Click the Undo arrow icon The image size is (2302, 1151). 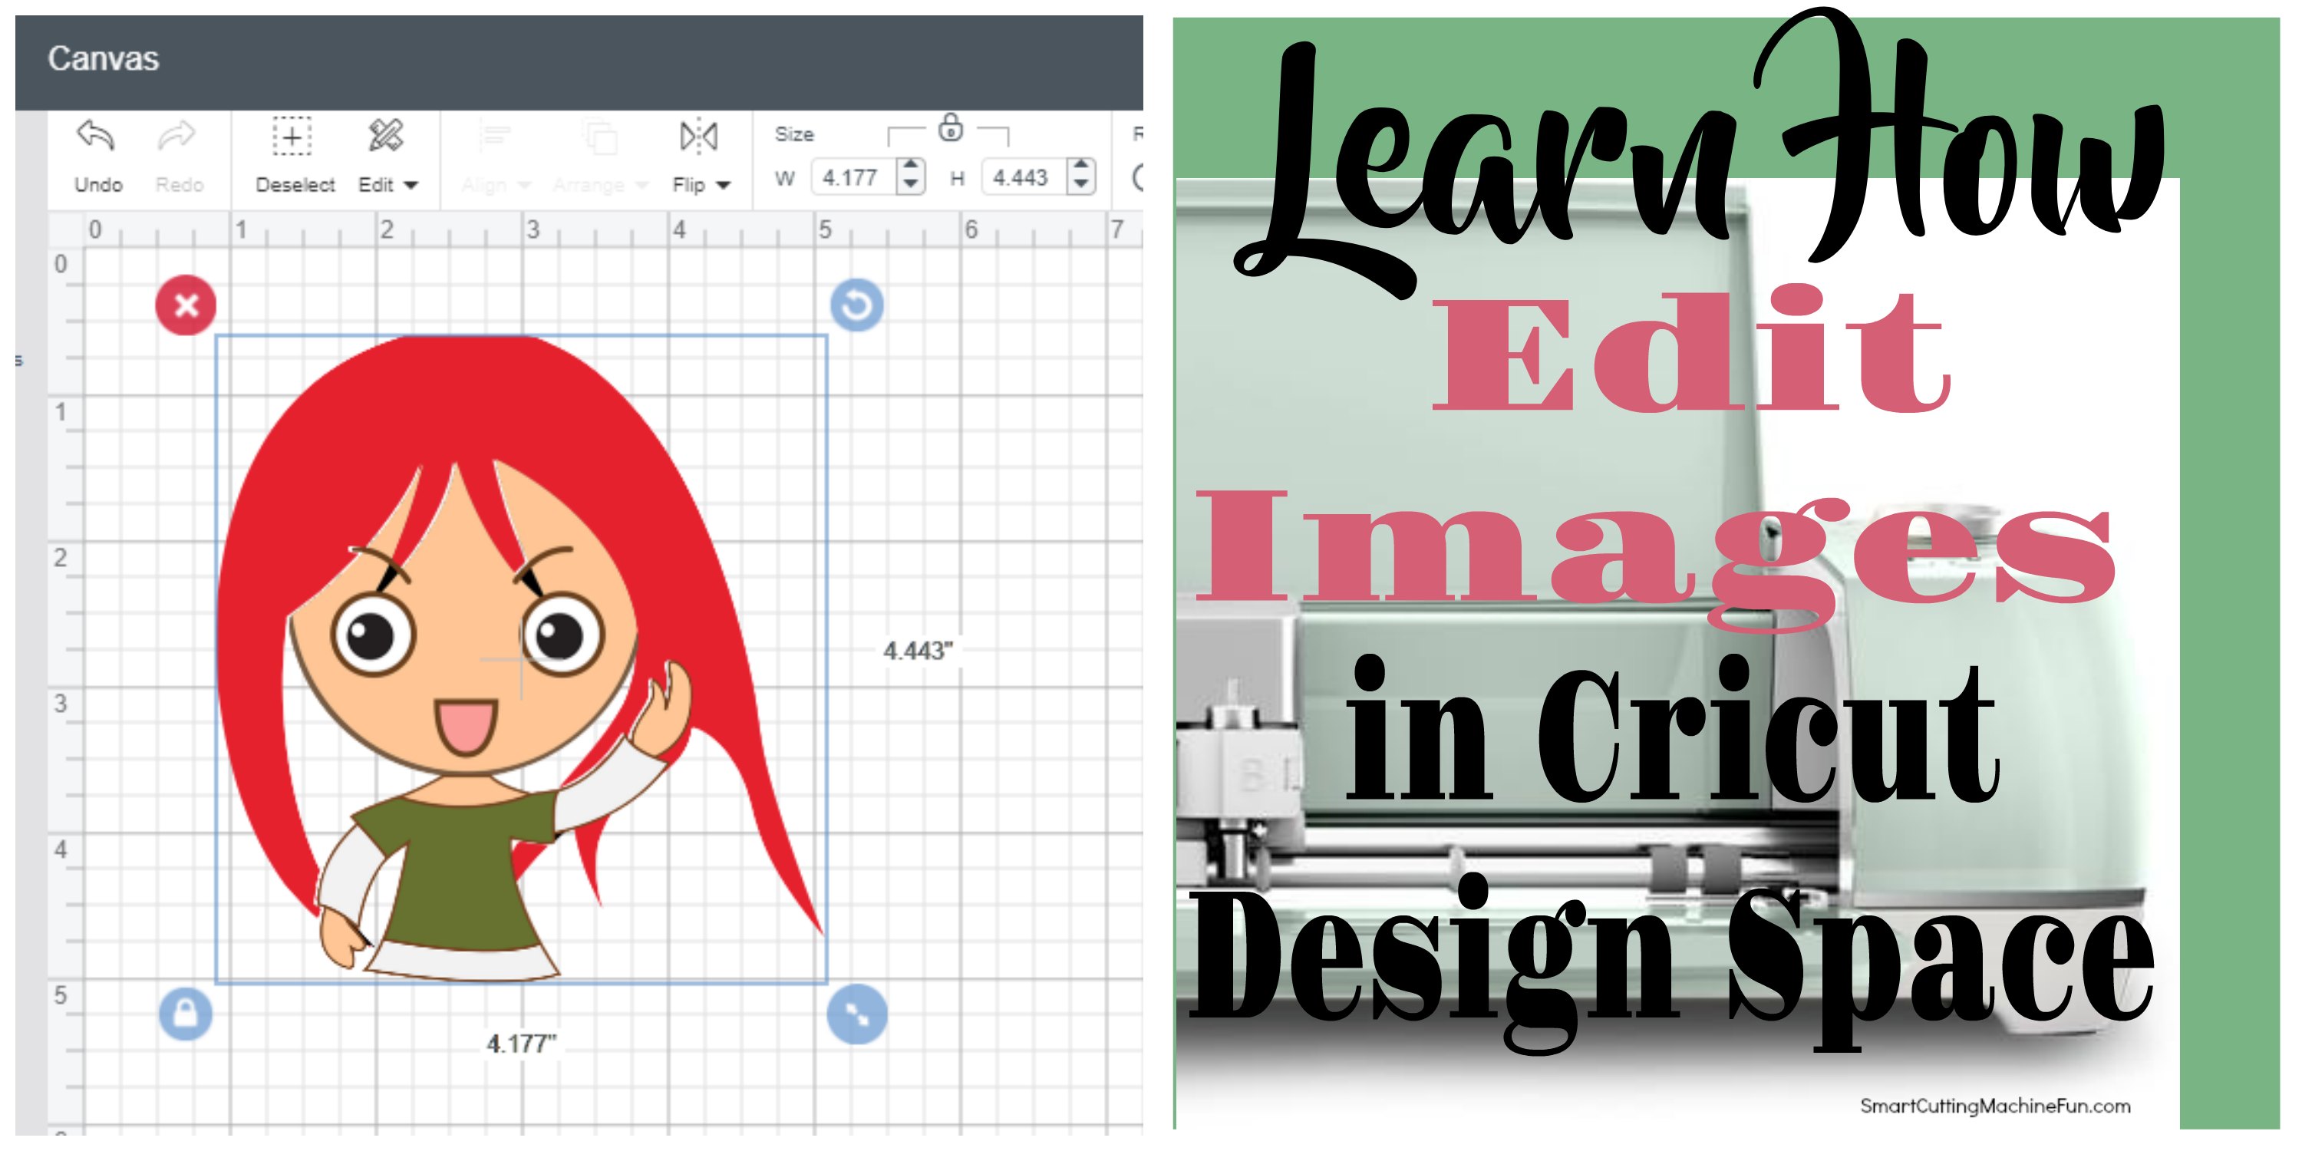click(x=96, y=136)
